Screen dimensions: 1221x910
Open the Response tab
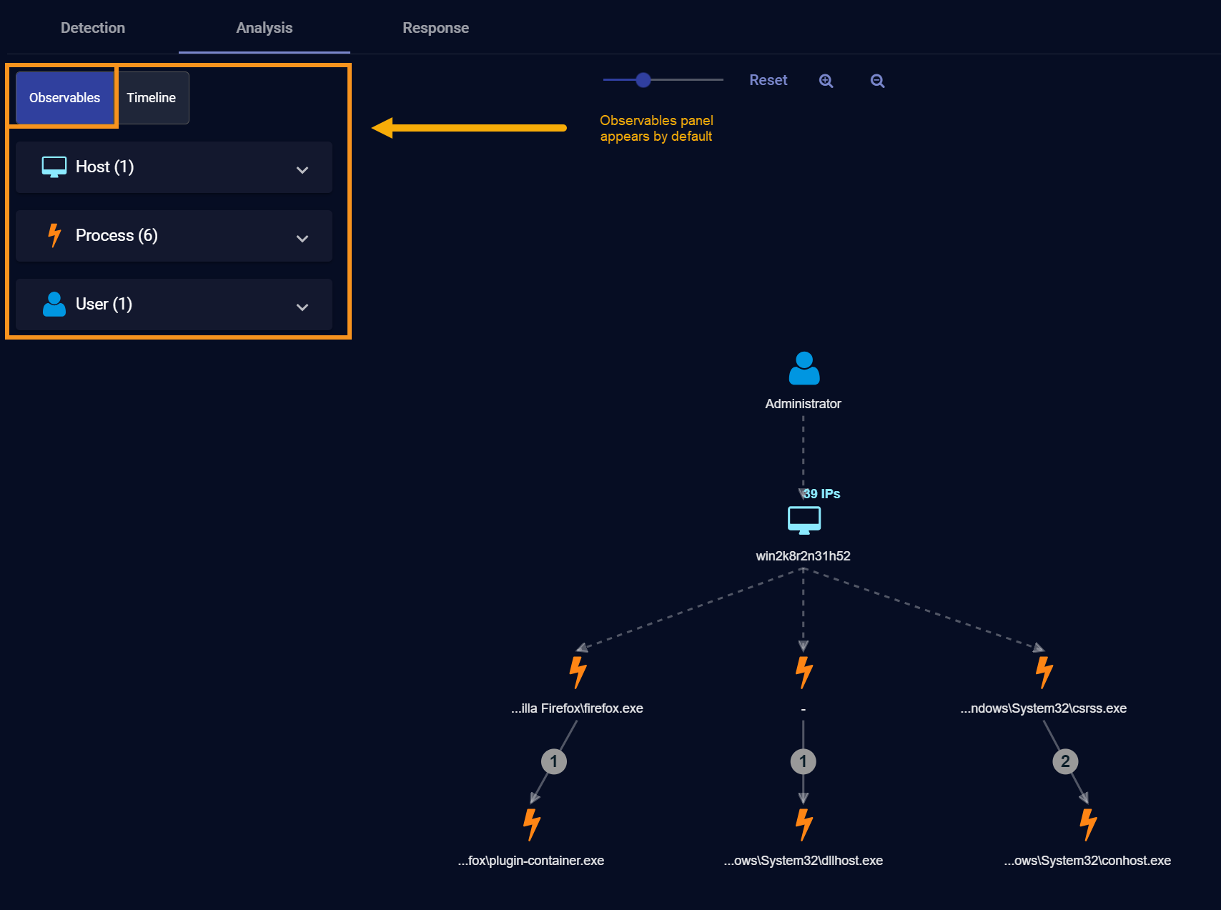[435, 28]
